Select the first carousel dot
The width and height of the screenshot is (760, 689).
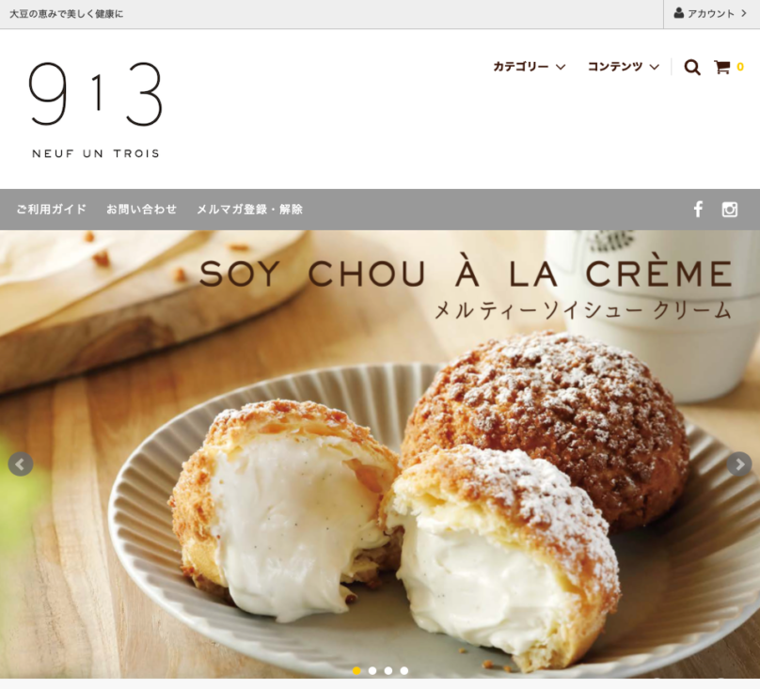point(356,670)
